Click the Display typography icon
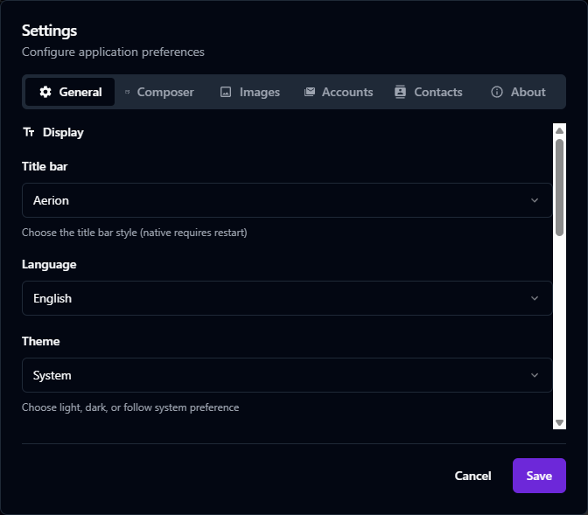Viewport: 588px width, 515px height. 29,133
